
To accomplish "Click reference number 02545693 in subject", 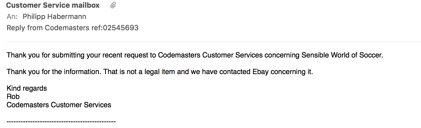I will pyautogui.click(x=121, y=28).
